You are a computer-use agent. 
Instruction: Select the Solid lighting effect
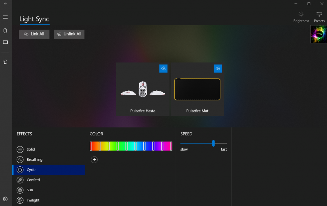click(x=31, y=149)
